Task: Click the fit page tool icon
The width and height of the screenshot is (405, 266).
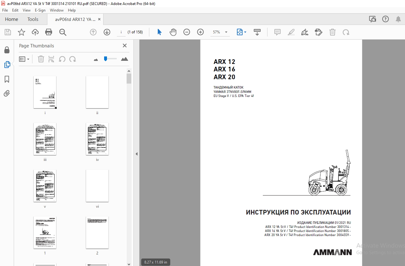Action: pos(240,32)
